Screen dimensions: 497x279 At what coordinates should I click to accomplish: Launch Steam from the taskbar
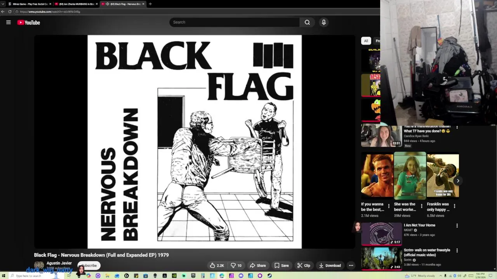click(x=269, y=276)
